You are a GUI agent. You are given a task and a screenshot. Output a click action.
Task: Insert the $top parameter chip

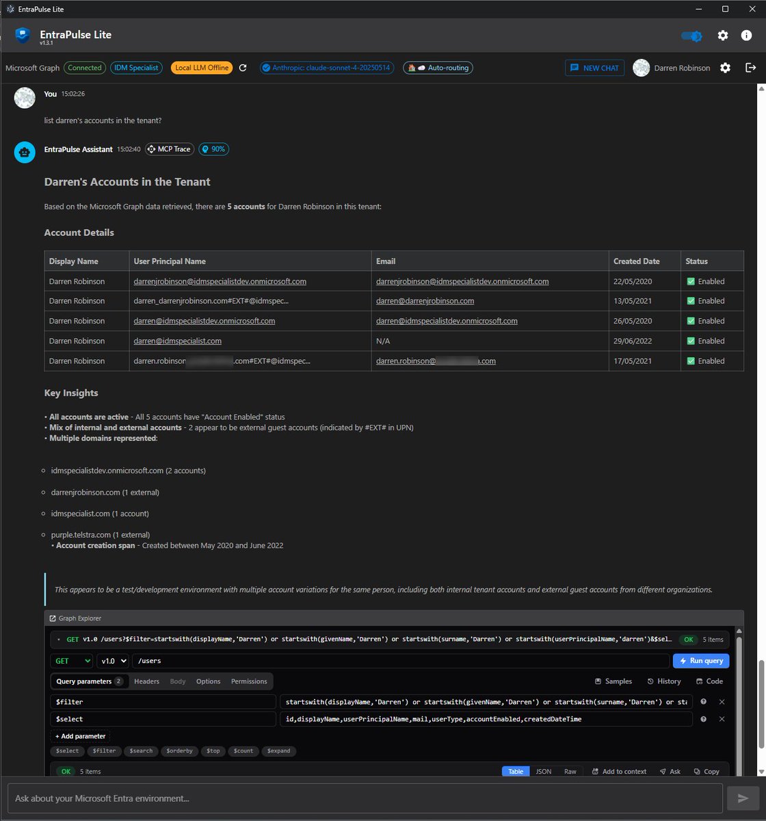click(x=213, y=751)
